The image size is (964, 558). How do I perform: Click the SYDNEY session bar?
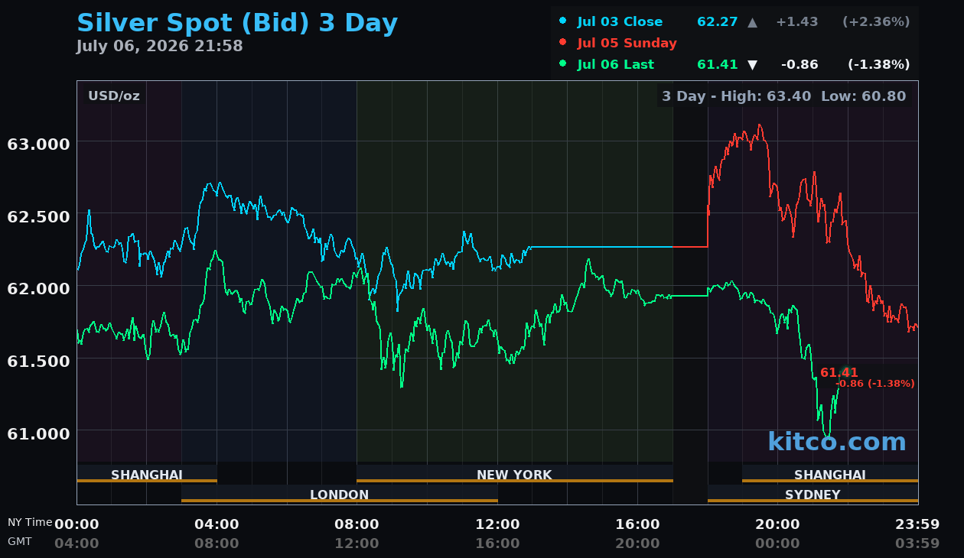(x=813, y=494)
